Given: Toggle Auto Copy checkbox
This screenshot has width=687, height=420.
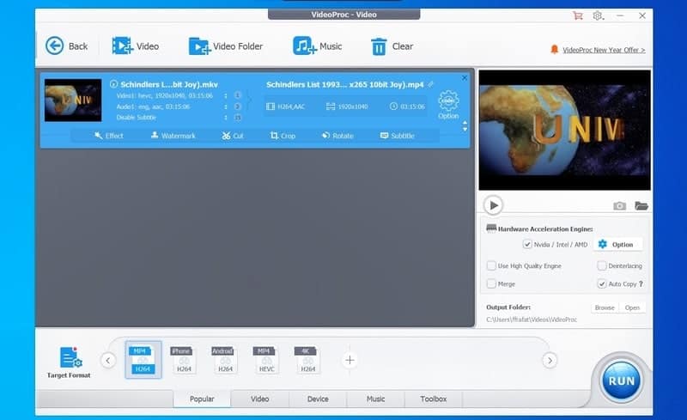Looking at the screenshot, I should [x=602, y=283].
